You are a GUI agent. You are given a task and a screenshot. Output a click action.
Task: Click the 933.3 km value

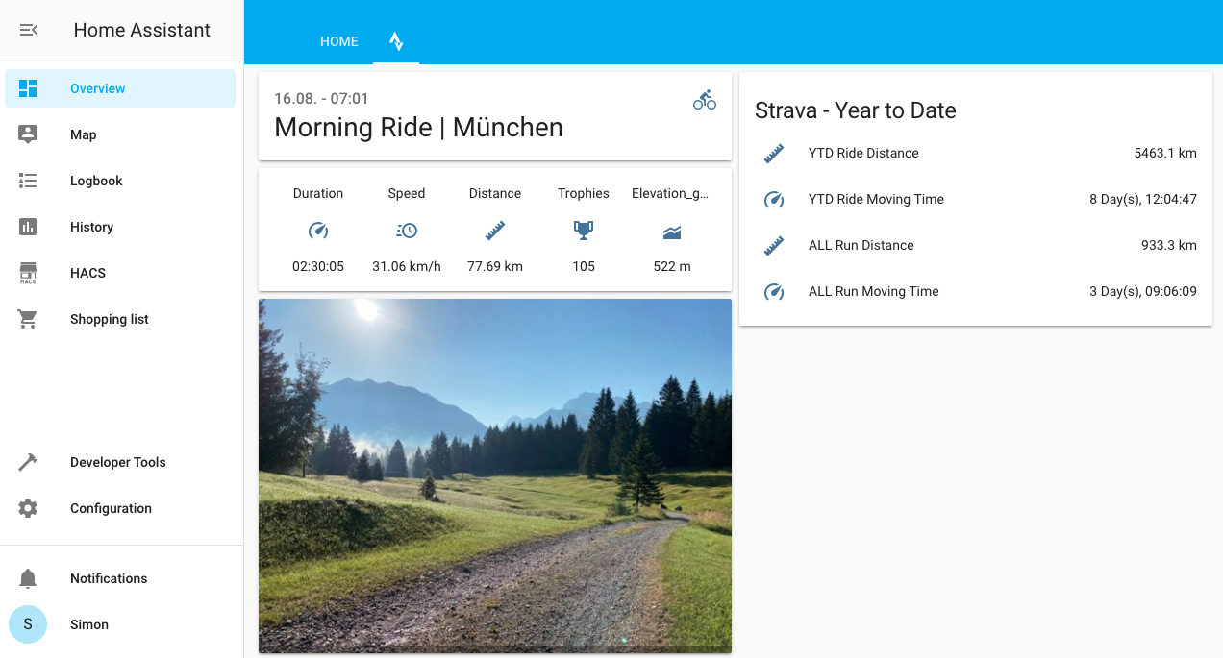(x=1169, y=245)
